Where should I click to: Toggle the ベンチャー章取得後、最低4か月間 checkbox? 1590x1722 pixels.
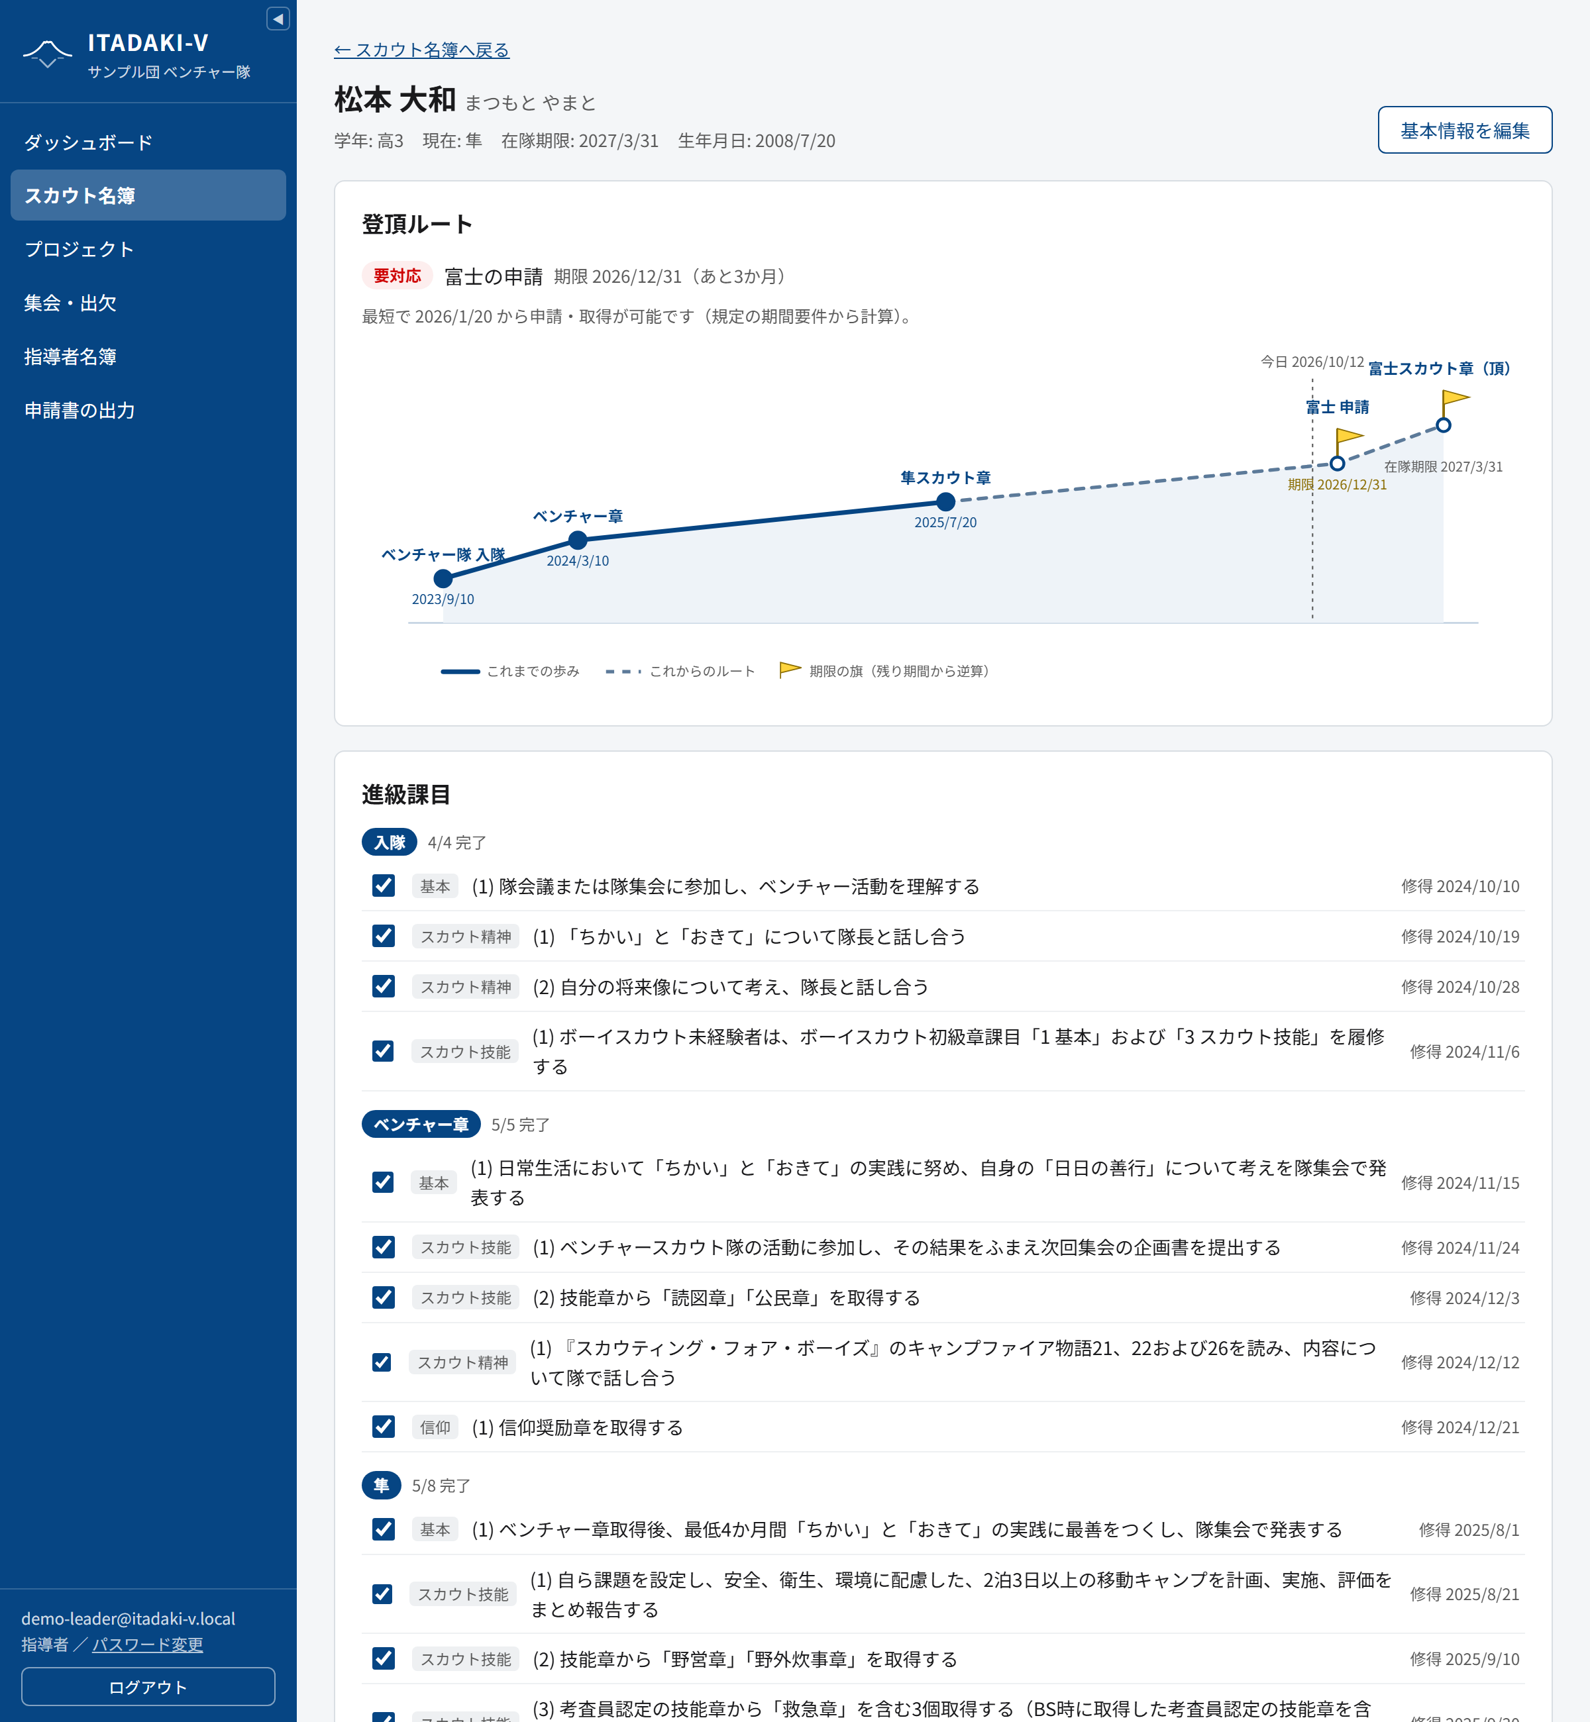[x=384, y=1529]
